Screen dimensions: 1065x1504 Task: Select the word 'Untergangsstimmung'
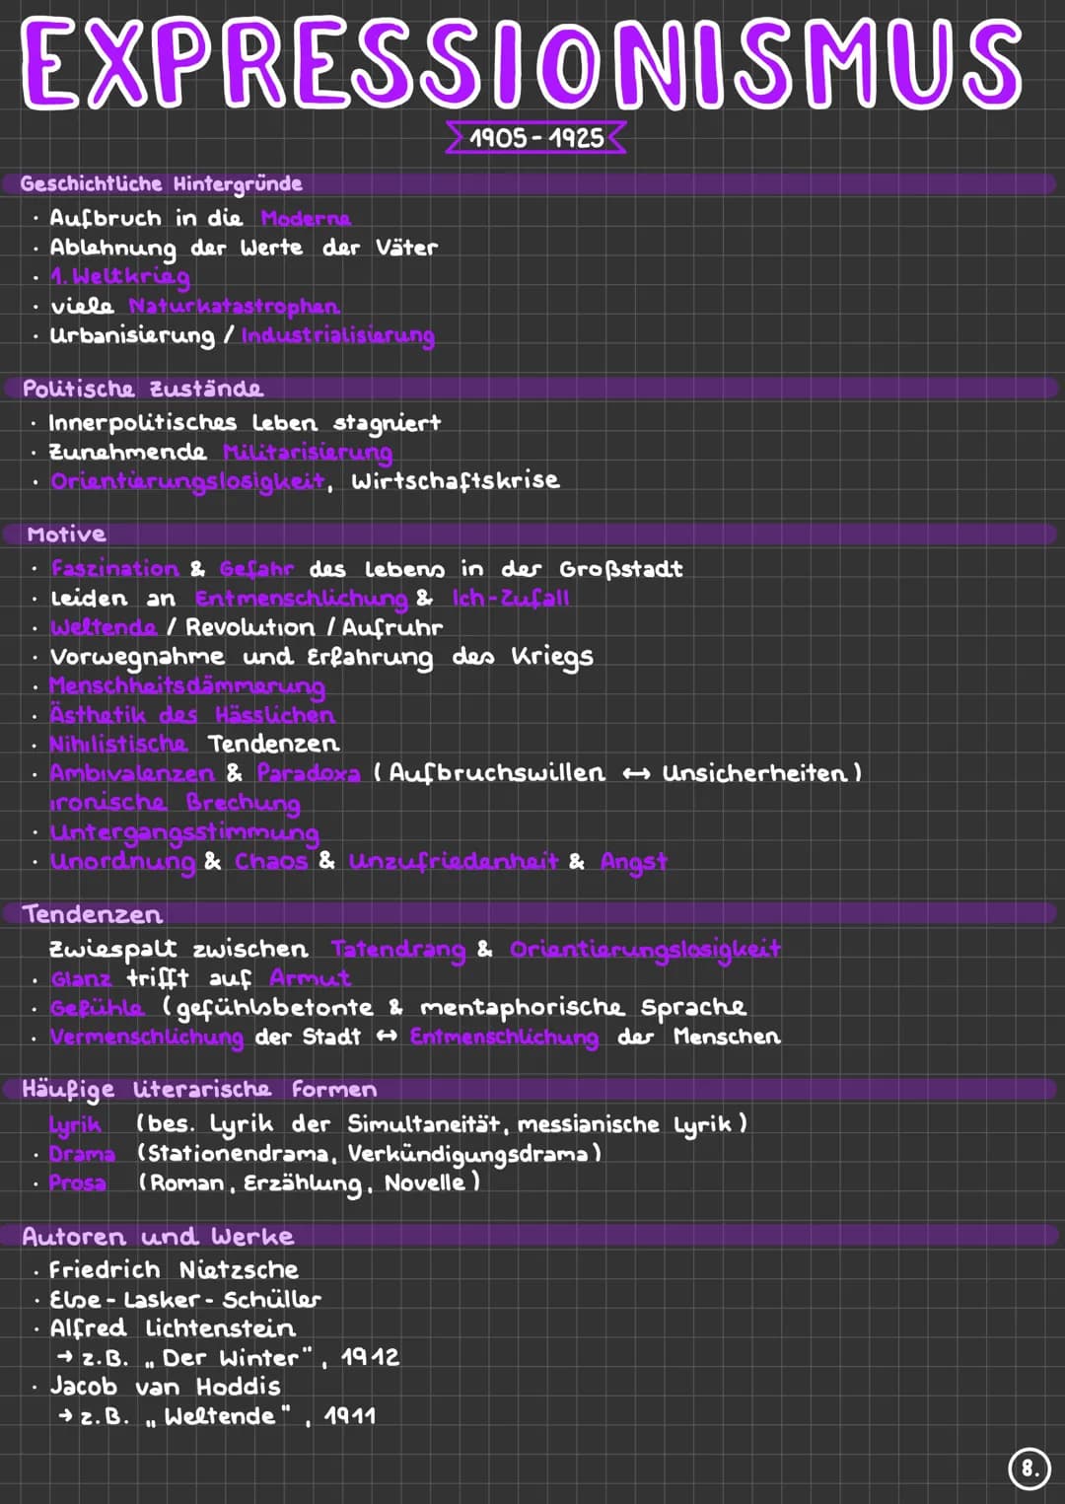(x=184, y=832)
